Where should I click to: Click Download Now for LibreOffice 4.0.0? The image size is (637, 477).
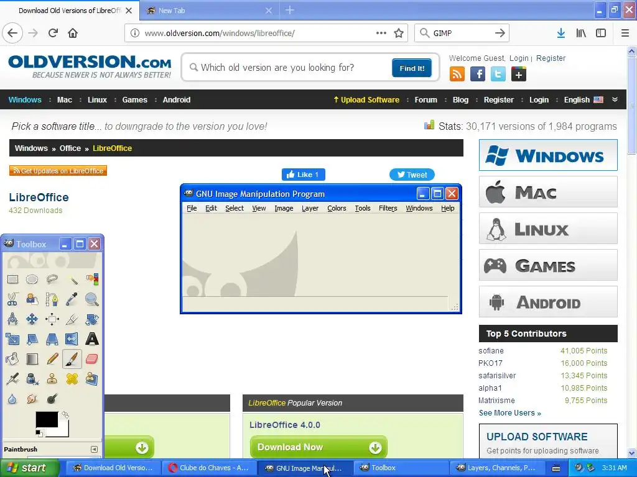pos(318,447)
